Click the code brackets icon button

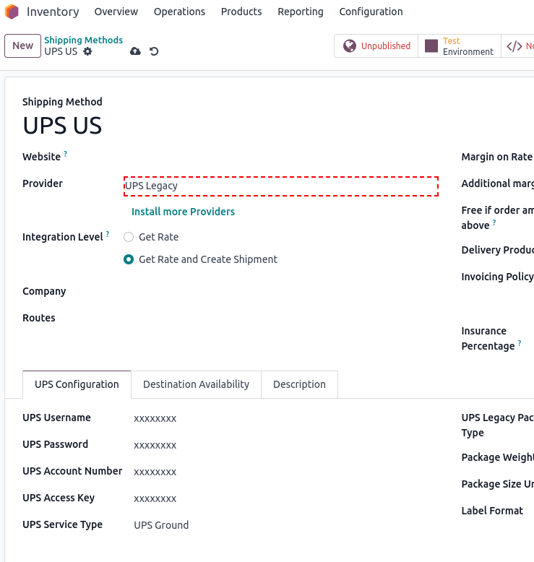[x=514, y=46]
